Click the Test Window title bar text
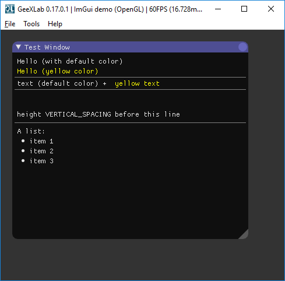285x281 pixels. click(47, 47)
